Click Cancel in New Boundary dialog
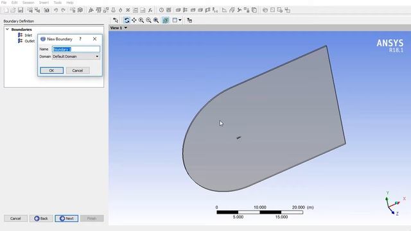This screenshot has width=411, height=231. [x=78, y=71]
